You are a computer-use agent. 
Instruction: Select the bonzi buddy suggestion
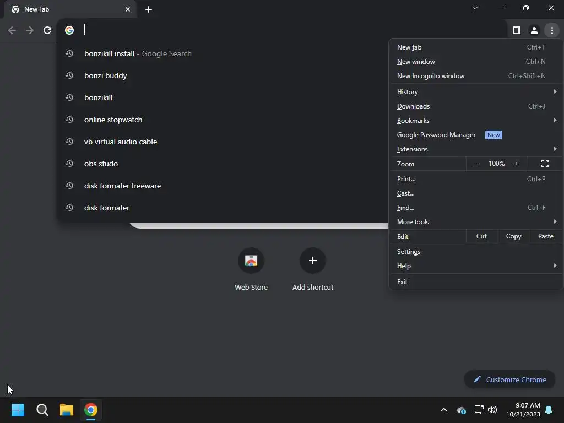223,75
